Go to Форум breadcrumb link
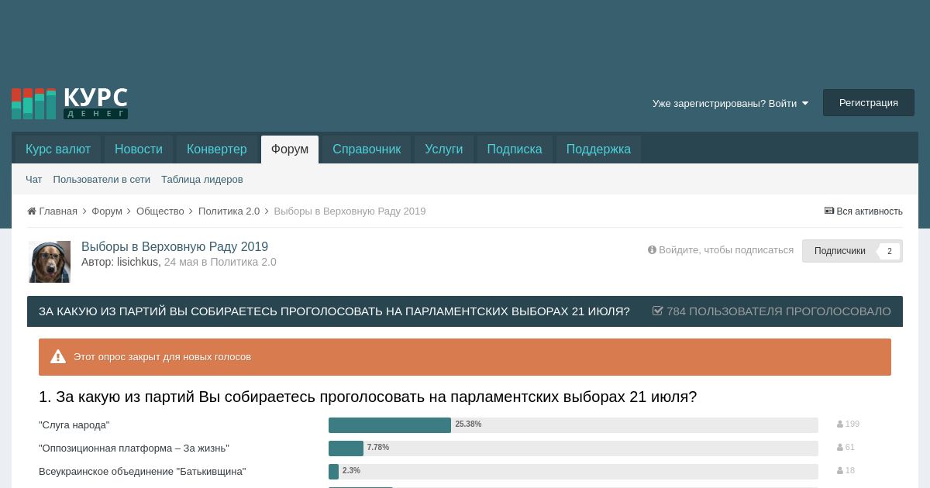 [x=107, y=211]
